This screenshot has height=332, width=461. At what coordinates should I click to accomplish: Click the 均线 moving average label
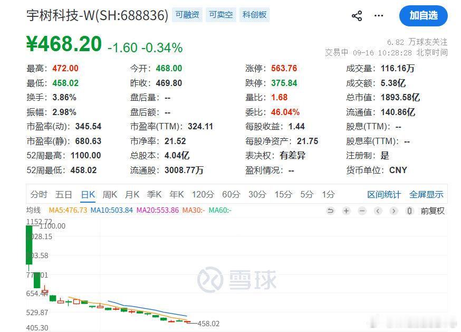34,210
